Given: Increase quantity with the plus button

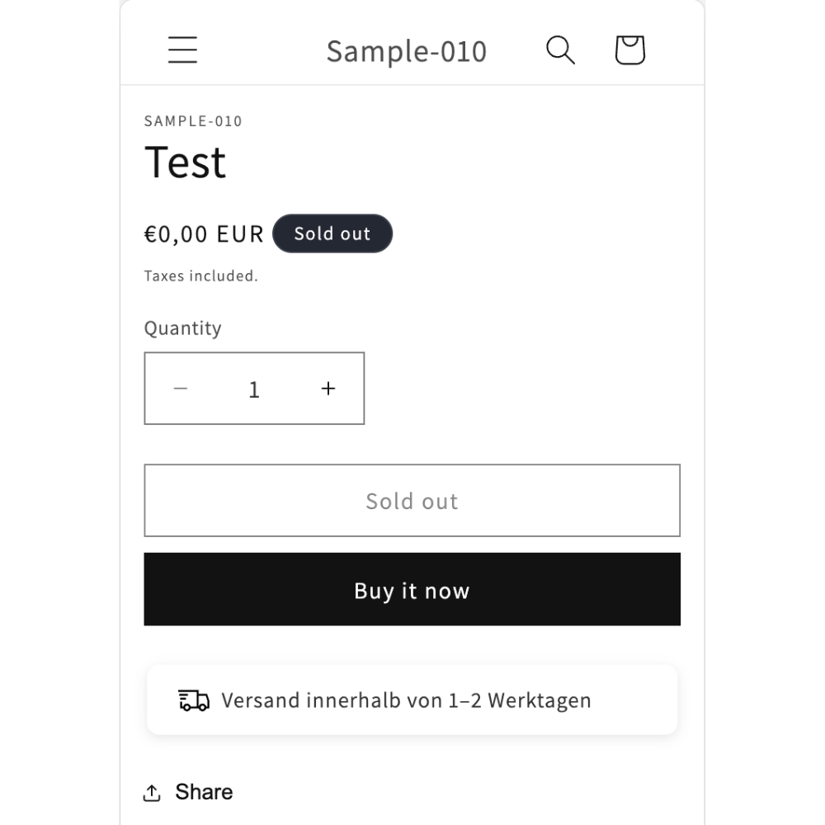Looking at the screenshot, I should [x=328, y=389].
